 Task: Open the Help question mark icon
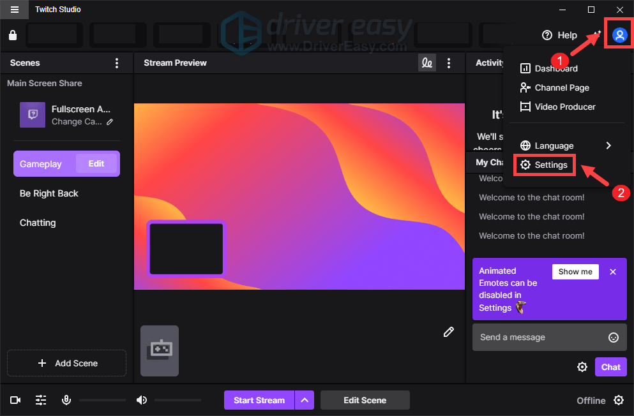click(547, 35)
